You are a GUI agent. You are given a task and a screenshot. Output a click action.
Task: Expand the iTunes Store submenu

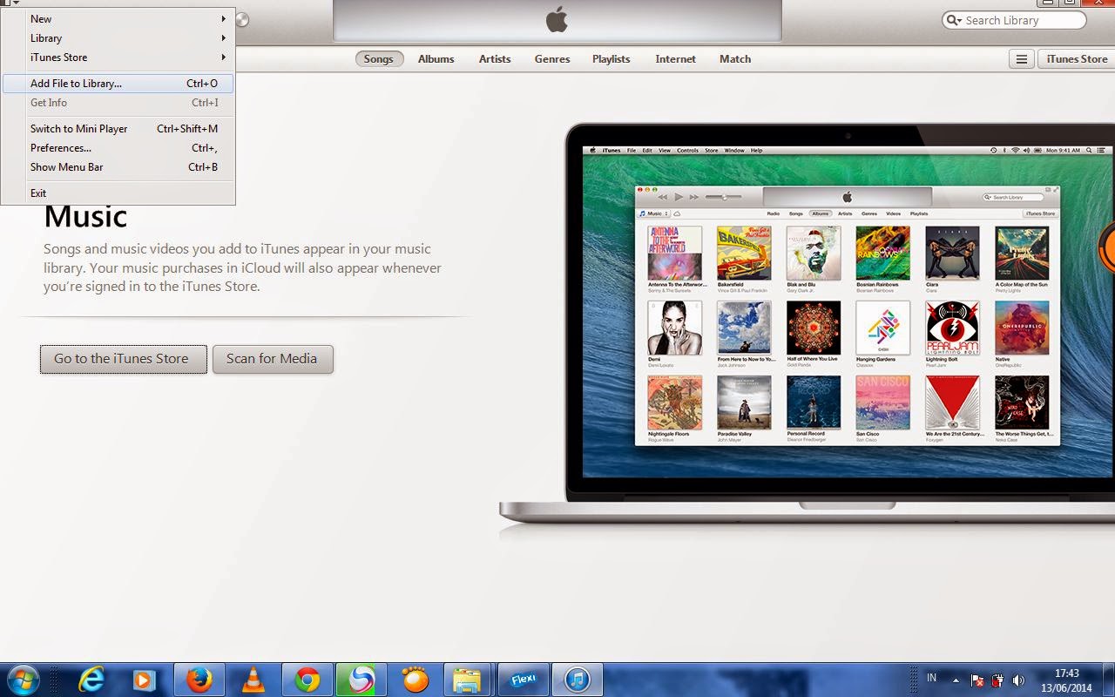118,58
